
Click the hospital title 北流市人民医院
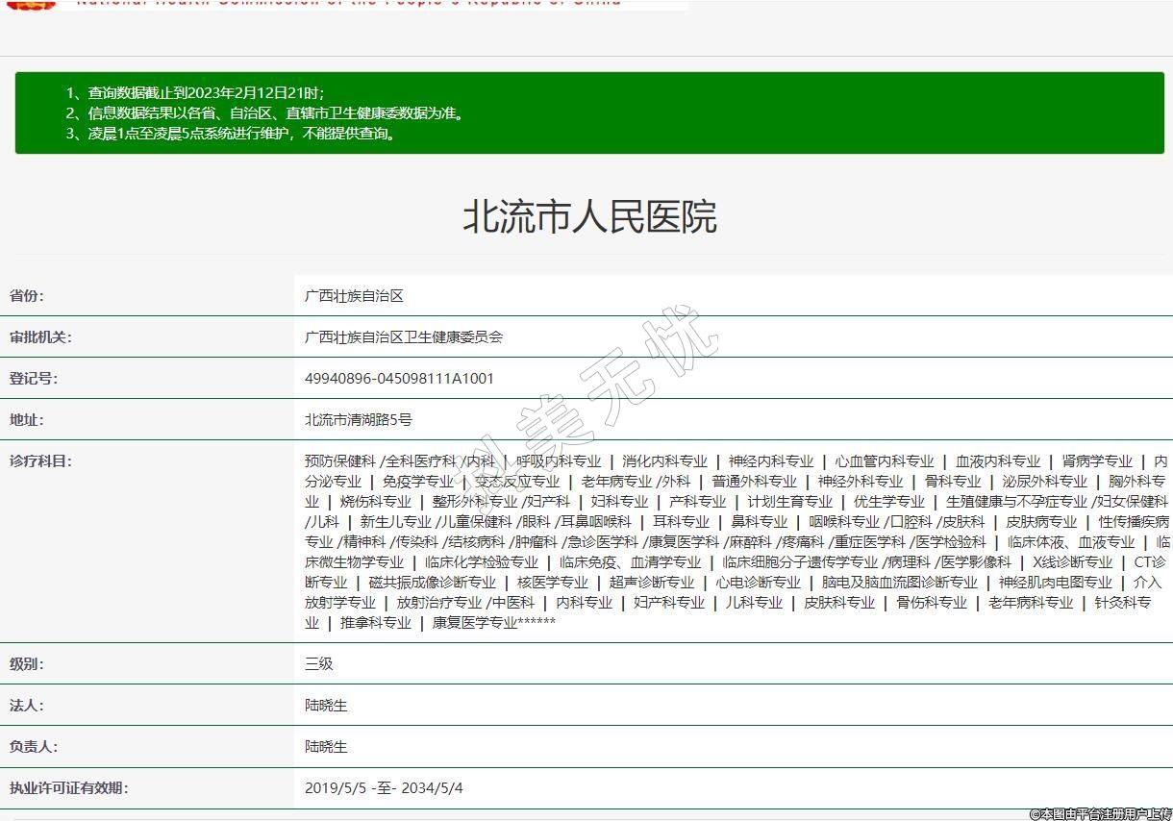[589, 217]
